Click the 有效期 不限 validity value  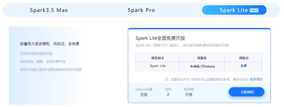pyautogui.click(x=189, y=95)
